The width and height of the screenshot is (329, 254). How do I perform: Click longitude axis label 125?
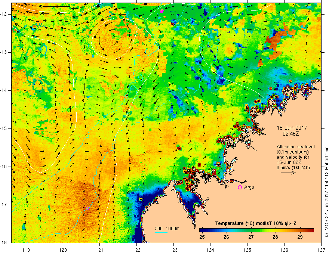(x=247, y=250)
